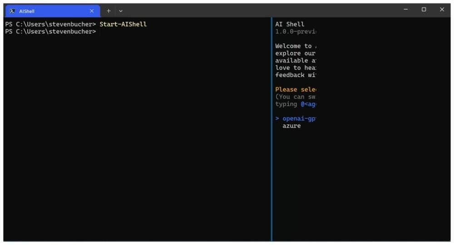Click the selection arrow beside openai-gpt

tap(277, 119)
